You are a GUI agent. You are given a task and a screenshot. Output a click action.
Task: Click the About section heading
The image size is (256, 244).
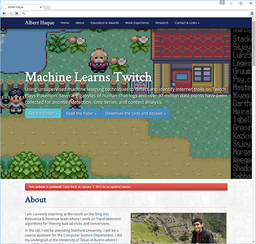click(x=35, y=200)
